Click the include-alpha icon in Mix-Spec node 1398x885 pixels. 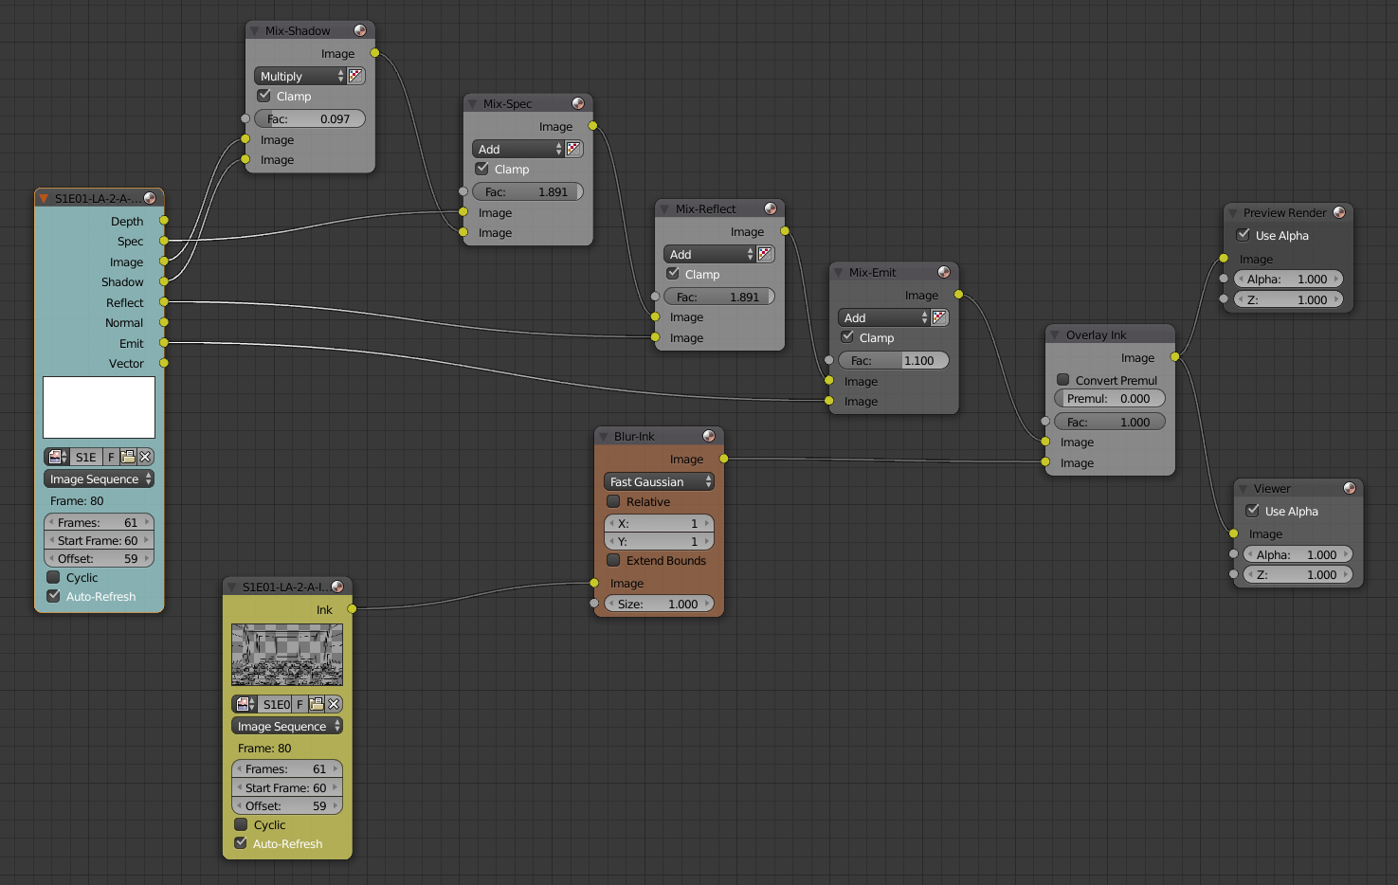[x=573, y=149]
